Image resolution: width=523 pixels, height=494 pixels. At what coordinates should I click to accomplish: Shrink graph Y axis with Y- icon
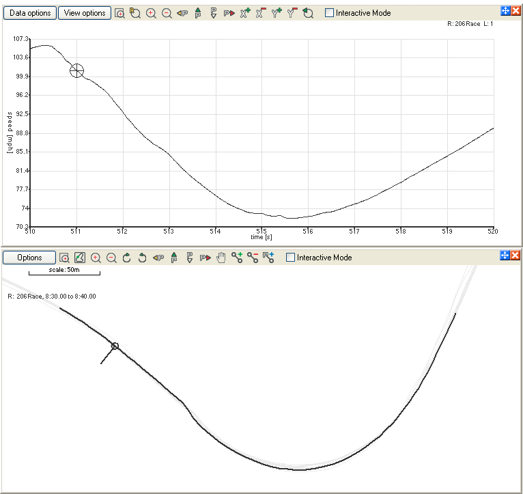[292, 13]
